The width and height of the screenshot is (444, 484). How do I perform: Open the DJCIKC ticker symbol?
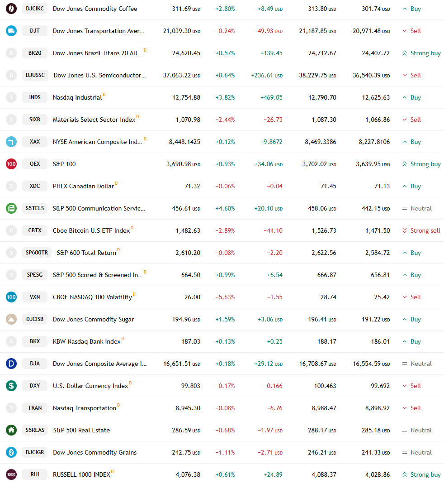pos(35,9)
